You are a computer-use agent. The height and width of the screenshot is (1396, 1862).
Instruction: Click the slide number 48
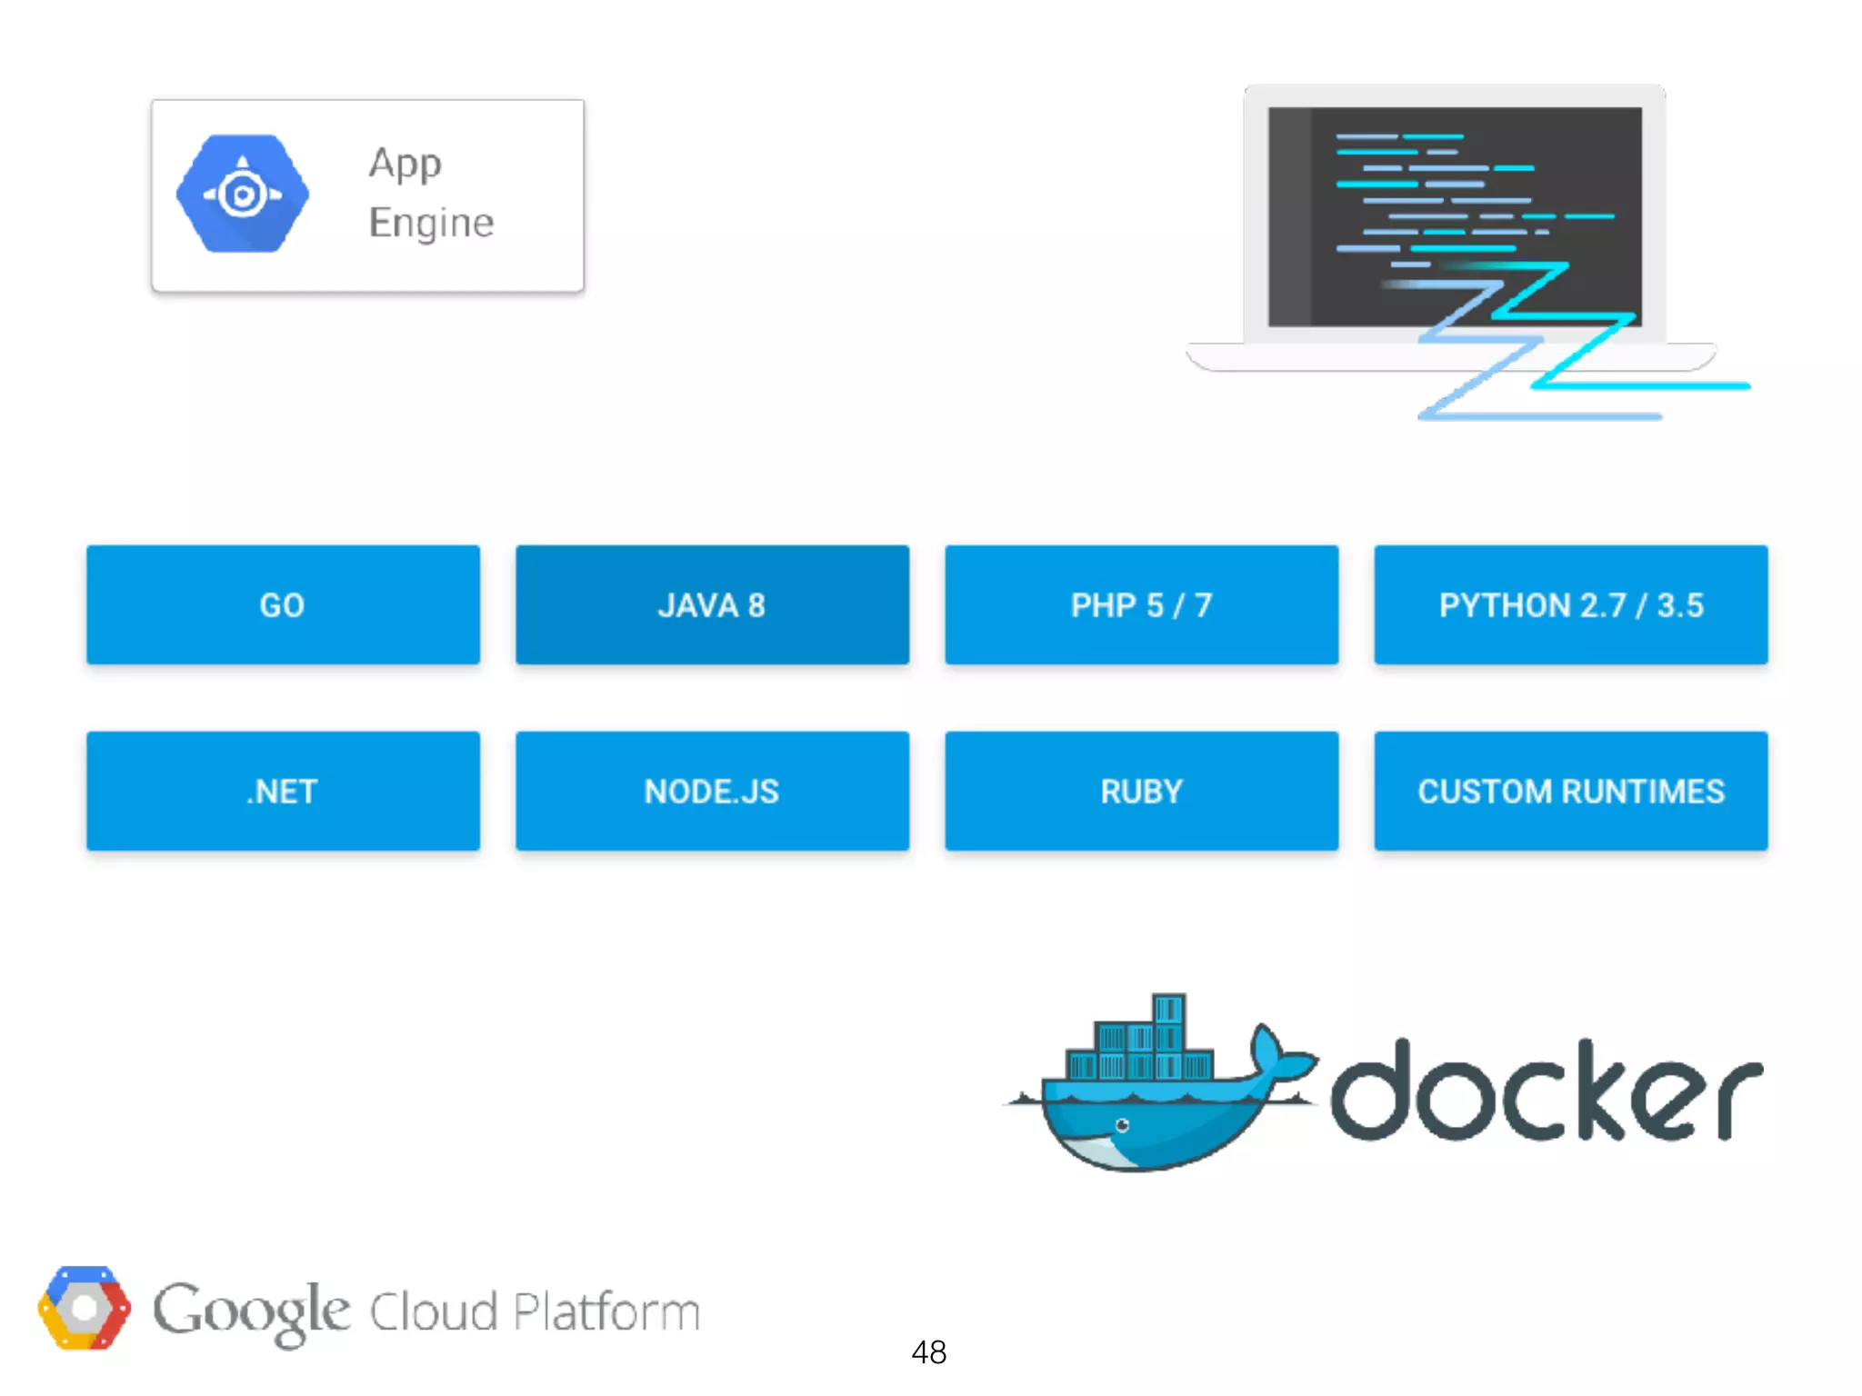pos(928,1352)
